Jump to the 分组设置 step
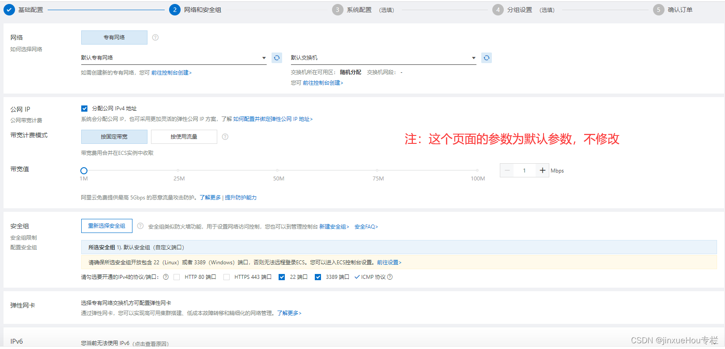 tap(520, 10)
